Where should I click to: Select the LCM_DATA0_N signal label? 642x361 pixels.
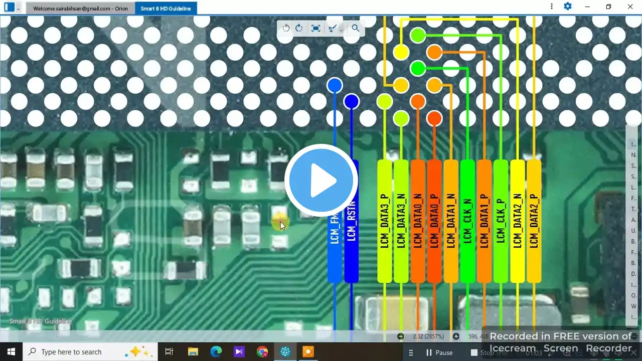(x=418, y=221)
